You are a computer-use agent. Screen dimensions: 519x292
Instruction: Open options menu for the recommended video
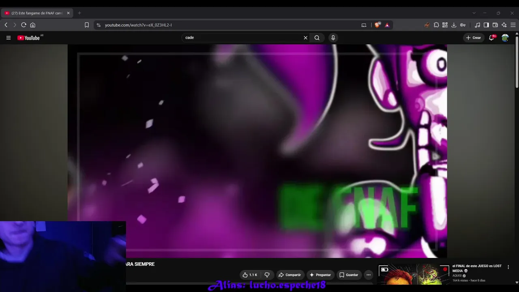pyautogui.click(x=508, y=267)
